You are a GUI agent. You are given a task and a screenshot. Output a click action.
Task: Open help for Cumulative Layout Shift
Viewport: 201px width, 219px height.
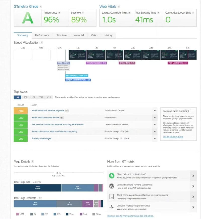tap(193, 13)
